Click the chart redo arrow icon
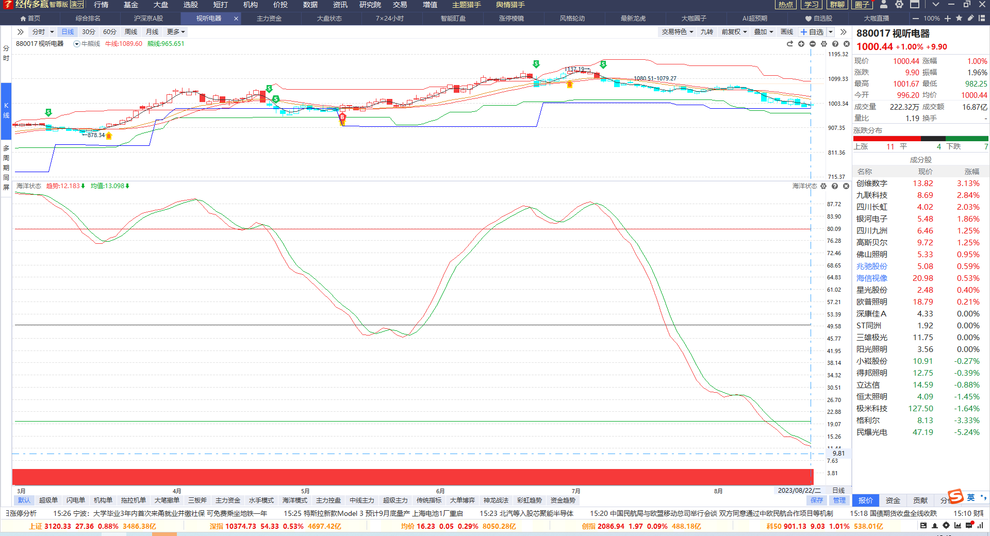 pyautogui.click(x=790, y=44)
